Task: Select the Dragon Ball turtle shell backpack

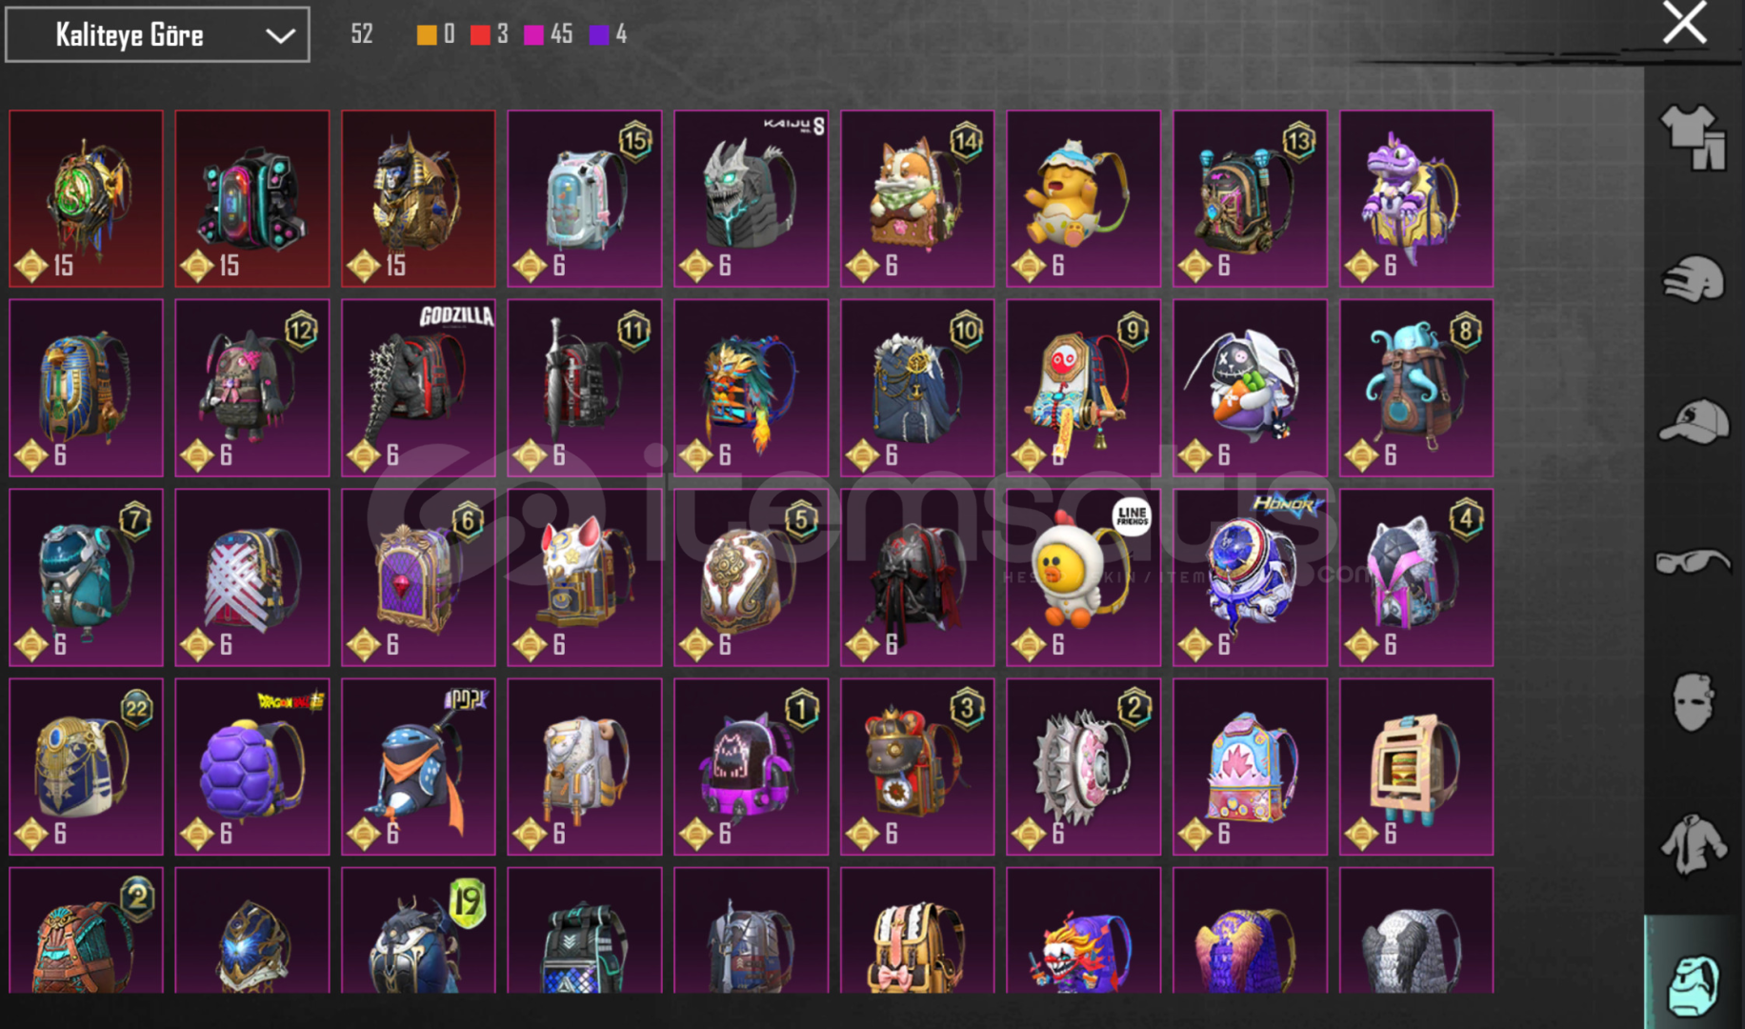Action: point(251,766)
